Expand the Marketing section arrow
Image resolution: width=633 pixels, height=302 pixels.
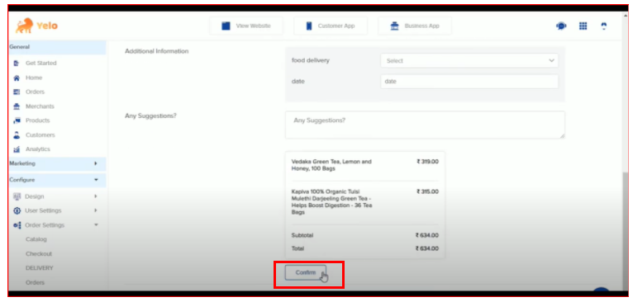(96, 163)
